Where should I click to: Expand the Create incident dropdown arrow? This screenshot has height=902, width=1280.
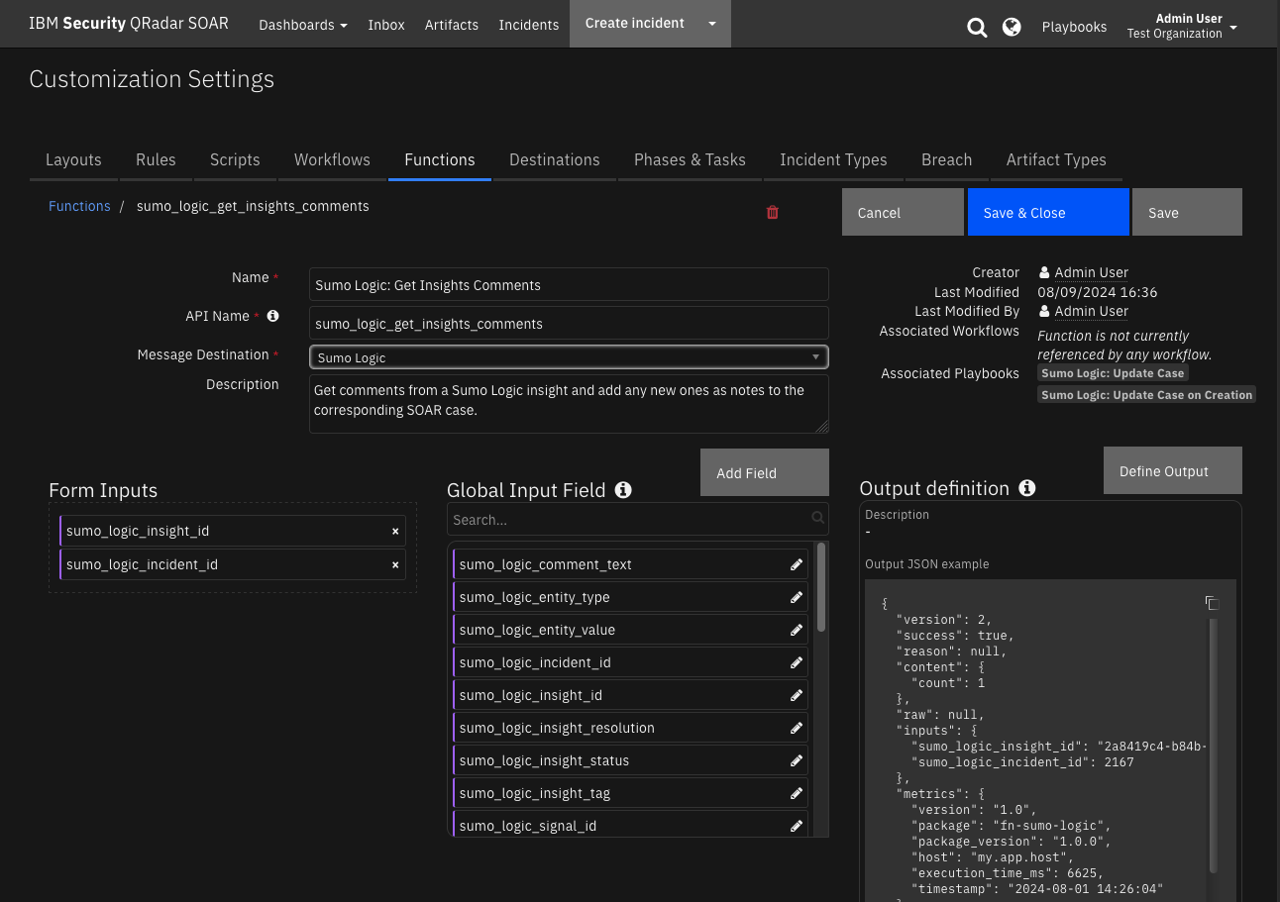coord(711,24)
